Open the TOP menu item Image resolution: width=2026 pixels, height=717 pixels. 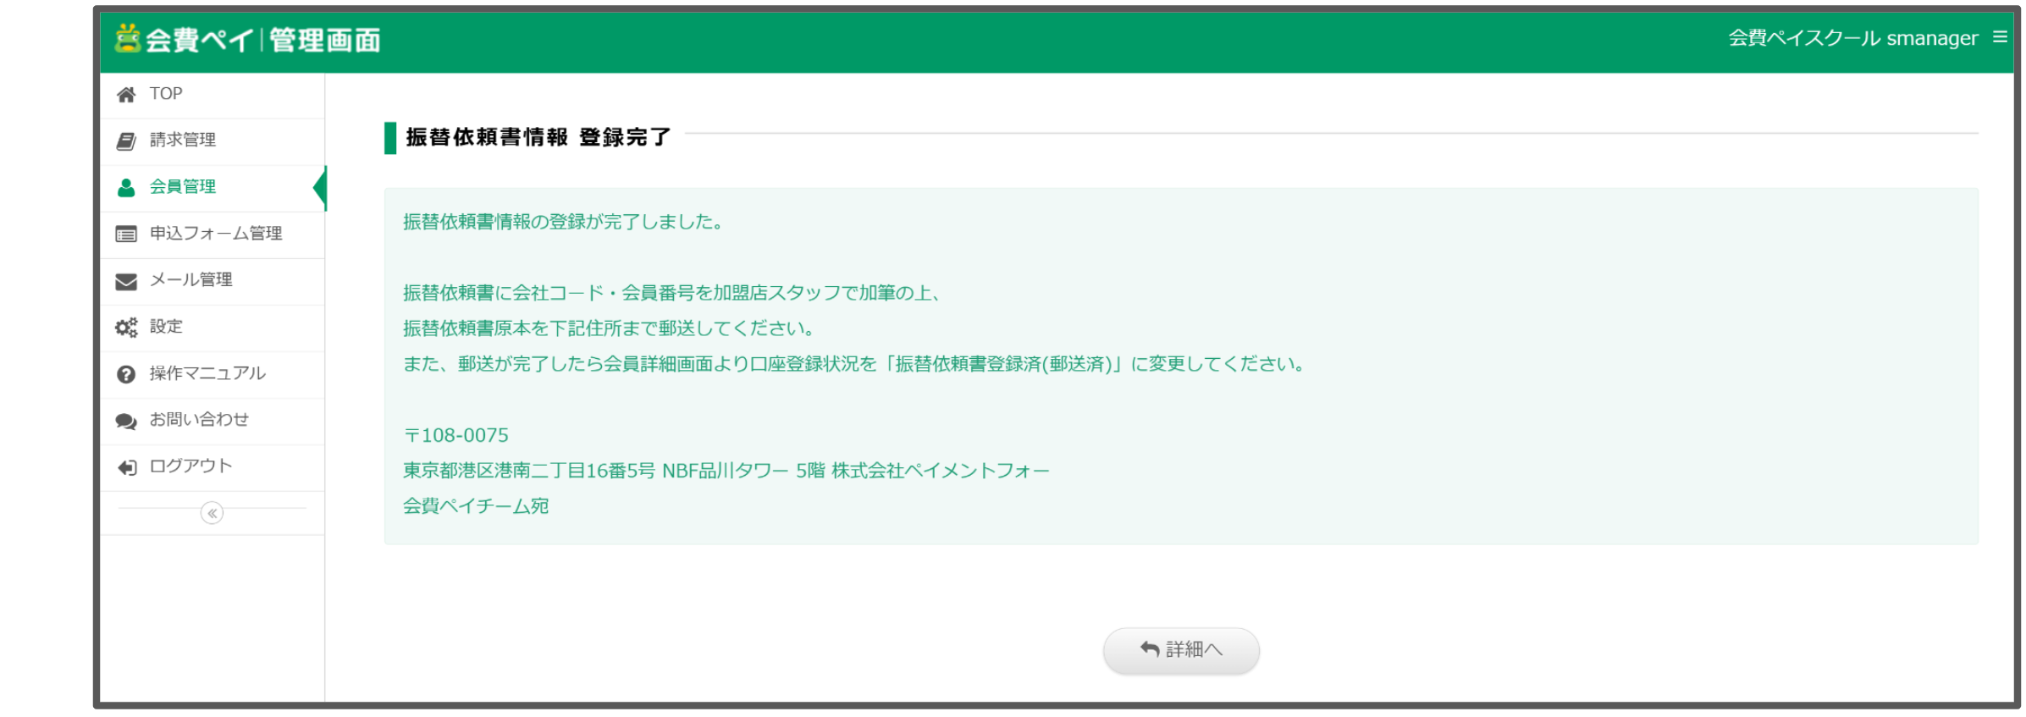(212, 95)
